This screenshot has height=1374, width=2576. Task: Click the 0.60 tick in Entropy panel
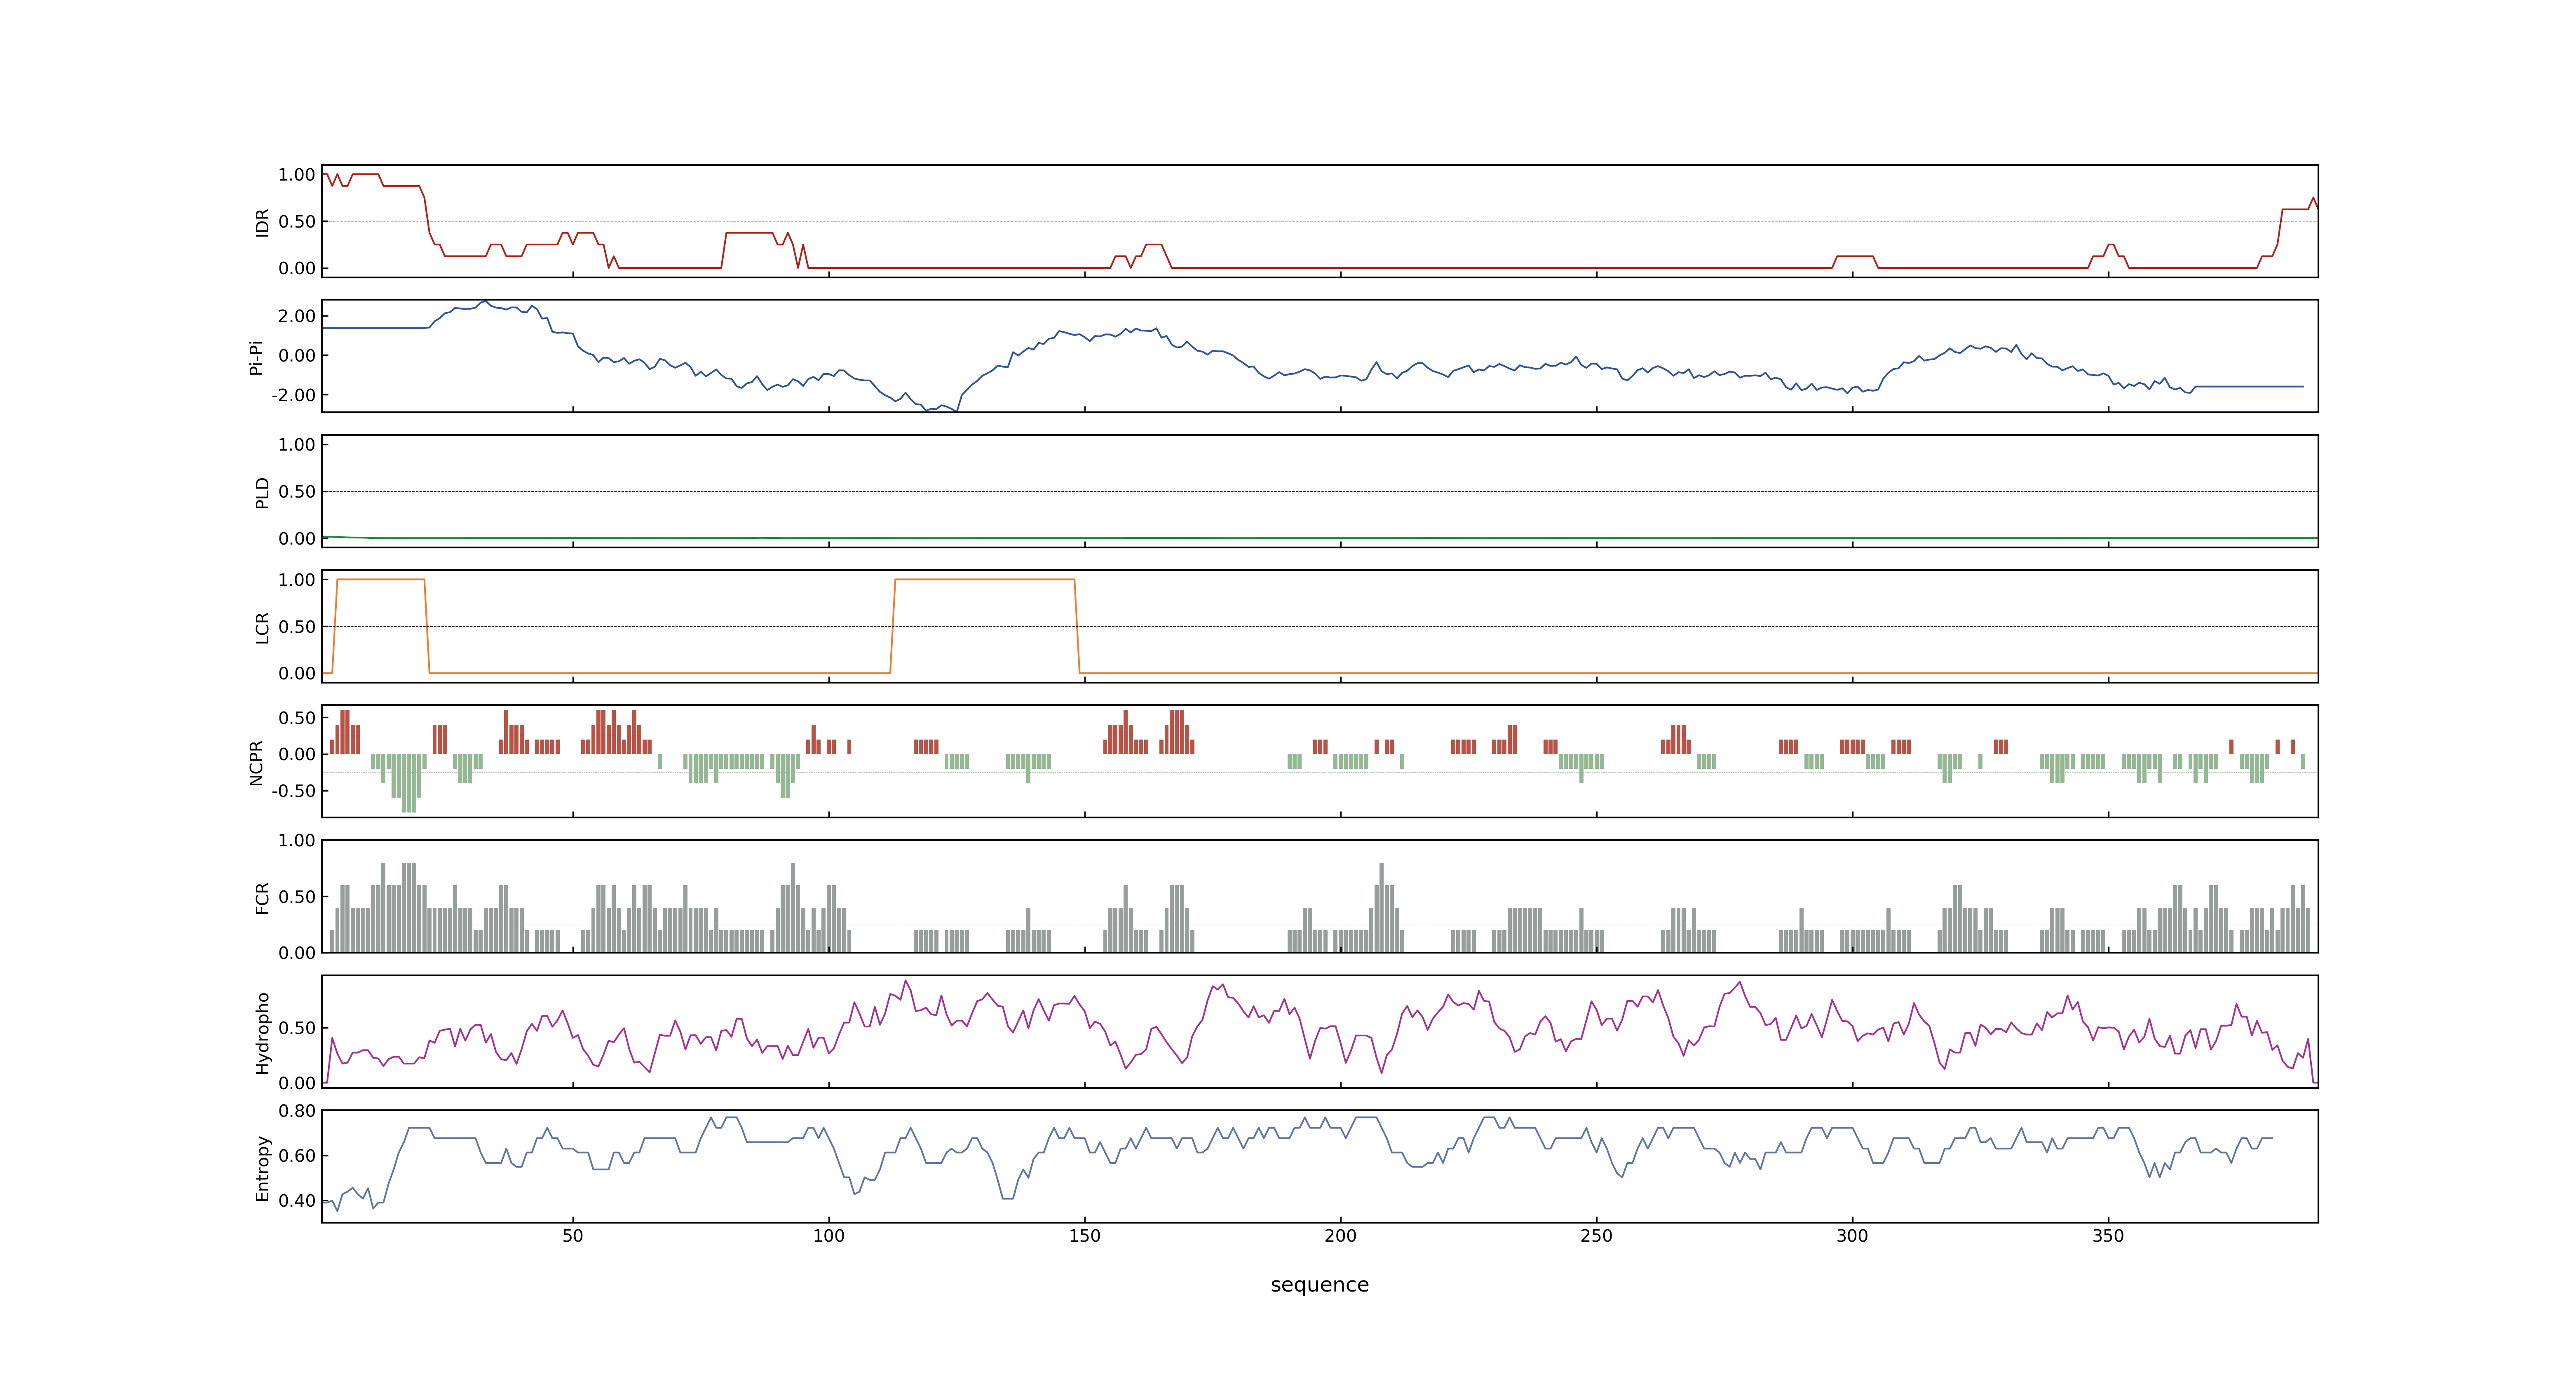coord(297,1156)
